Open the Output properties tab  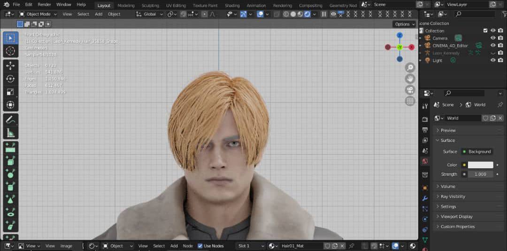(425, 130)
